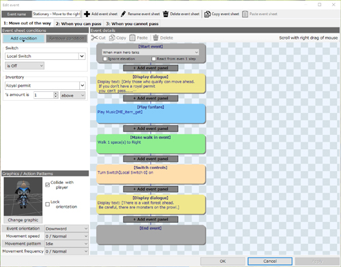Open the Local Switch dropdown

click(82, 56)
